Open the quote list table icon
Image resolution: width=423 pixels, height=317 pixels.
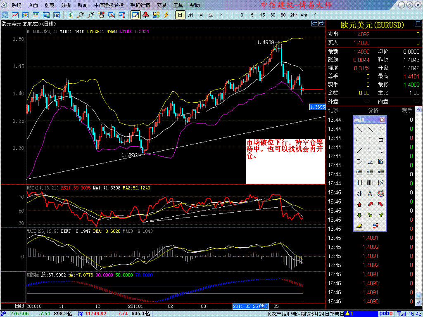click(36, 15)
